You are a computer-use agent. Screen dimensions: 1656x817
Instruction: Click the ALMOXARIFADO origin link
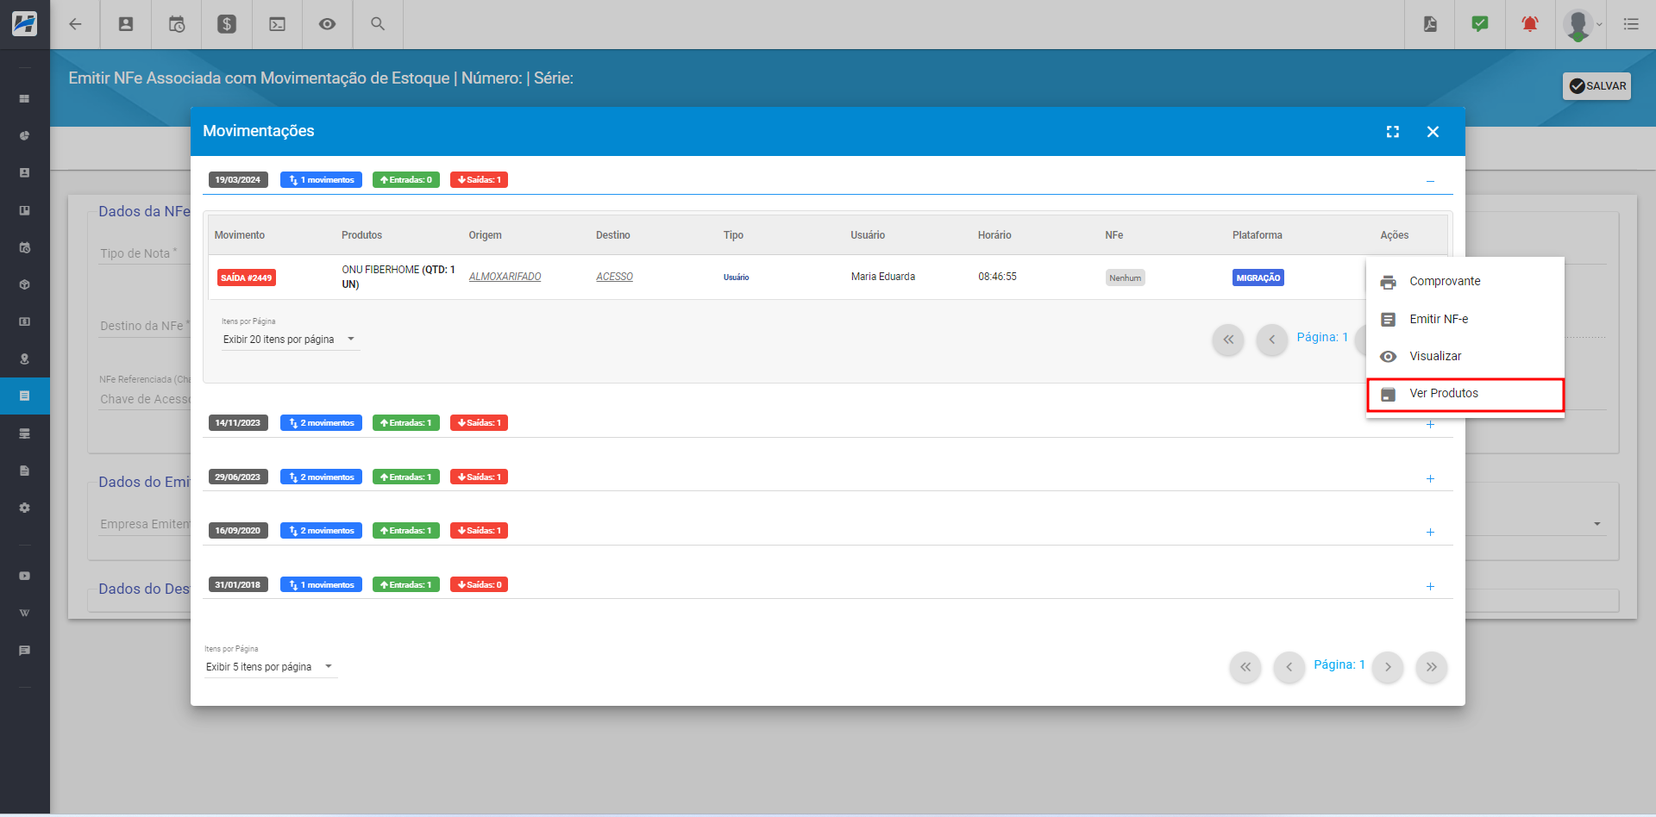[x=505, y=277]
